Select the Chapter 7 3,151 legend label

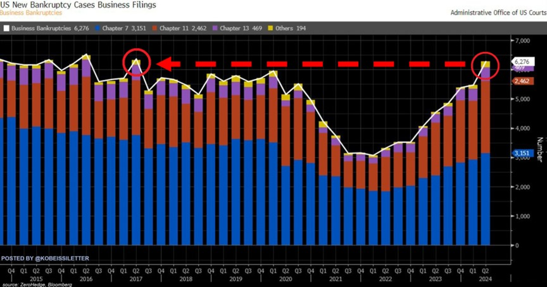click(124, 28)
